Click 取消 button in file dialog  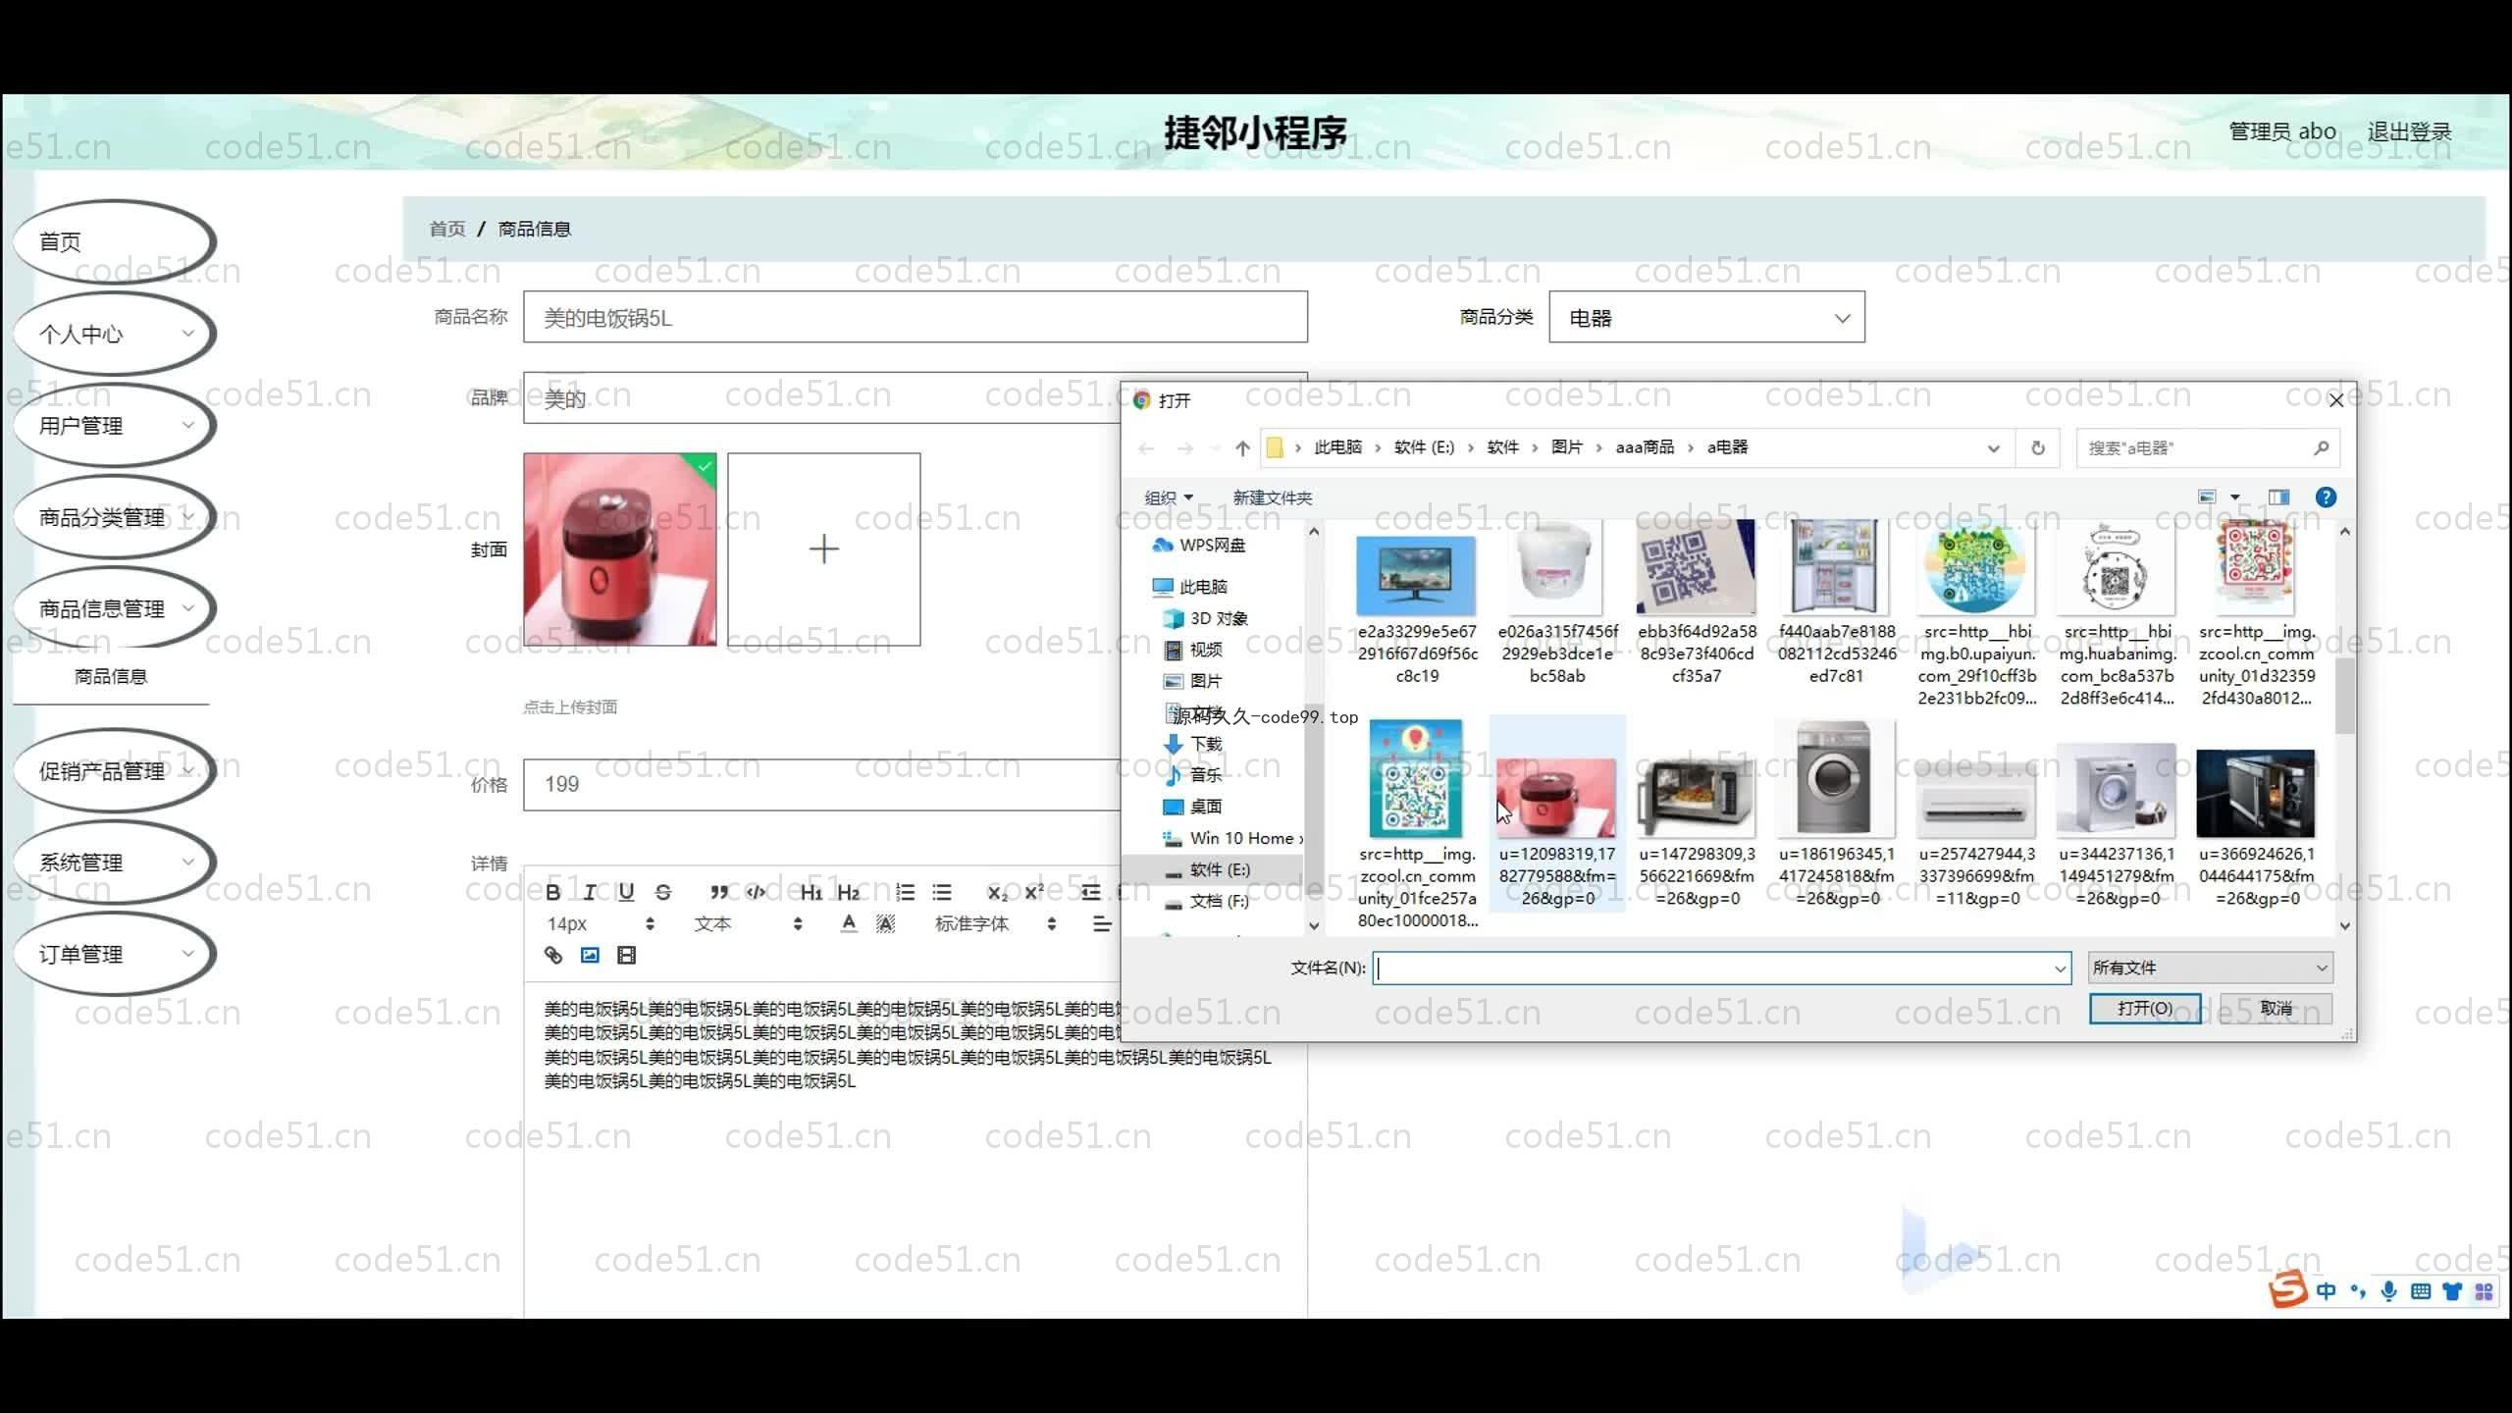pos(2276,1008)
